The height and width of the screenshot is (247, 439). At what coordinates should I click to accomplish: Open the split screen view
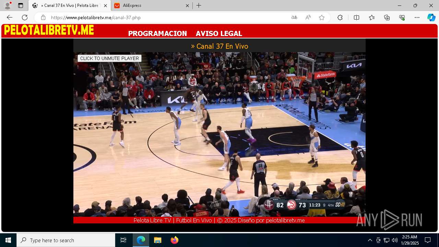356,17
